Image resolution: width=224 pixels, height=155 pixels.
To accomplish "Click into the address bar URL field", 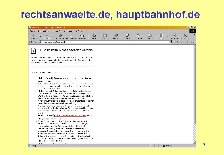I will coord(106,42).
